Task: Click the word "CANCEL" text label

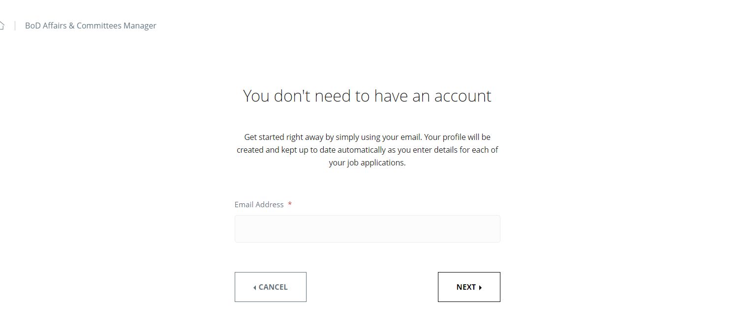Action: 273,287
